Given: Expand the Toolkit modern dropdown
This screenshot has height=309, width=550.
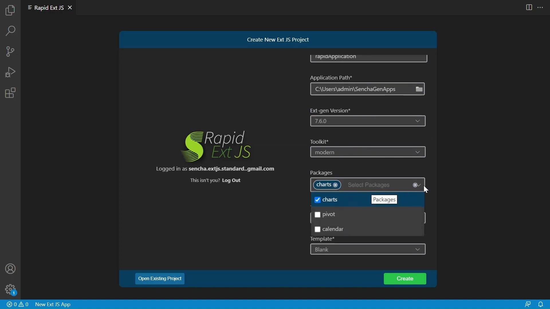Looking at the screenshot, I should coord(418,152).
